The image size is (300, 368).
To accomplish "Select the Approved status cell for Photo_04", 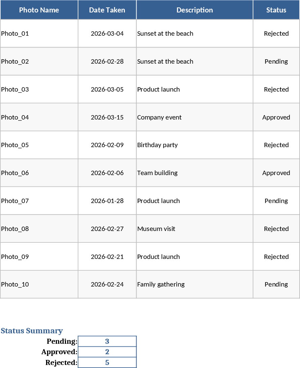I will pyautogui.click(x=276, y=117).
